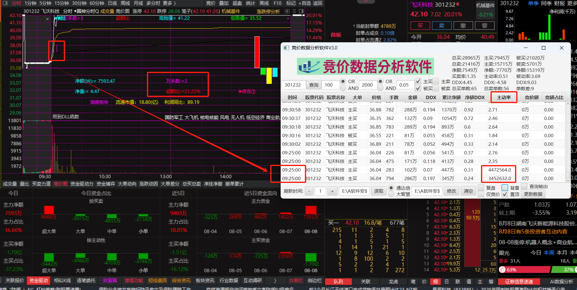Image resolution: width=577 pixels, height=290 pixels.
Task: Click the 警 alert button
Action: (484, 25)
